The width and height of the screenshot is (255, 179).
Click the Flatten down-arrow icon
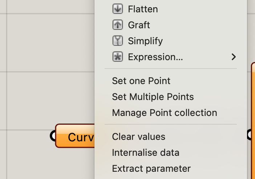point(118,9)
